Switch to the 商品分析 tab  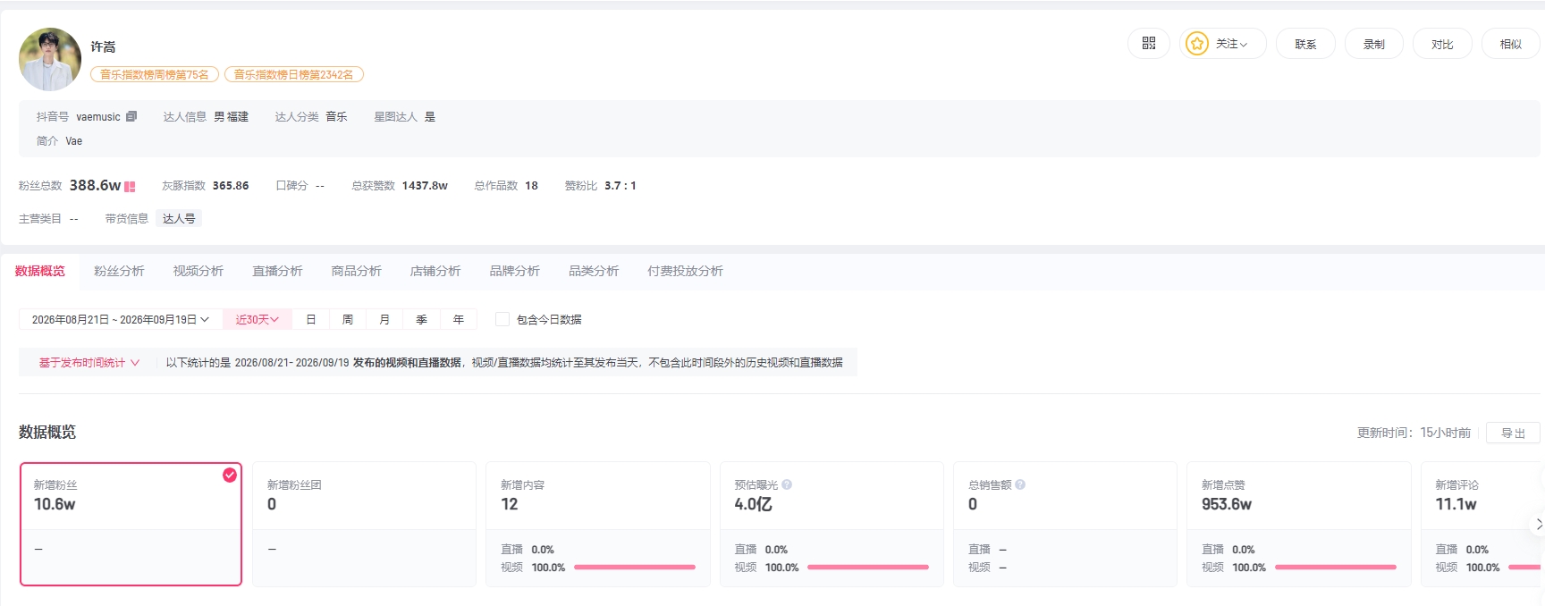(357, 271)
